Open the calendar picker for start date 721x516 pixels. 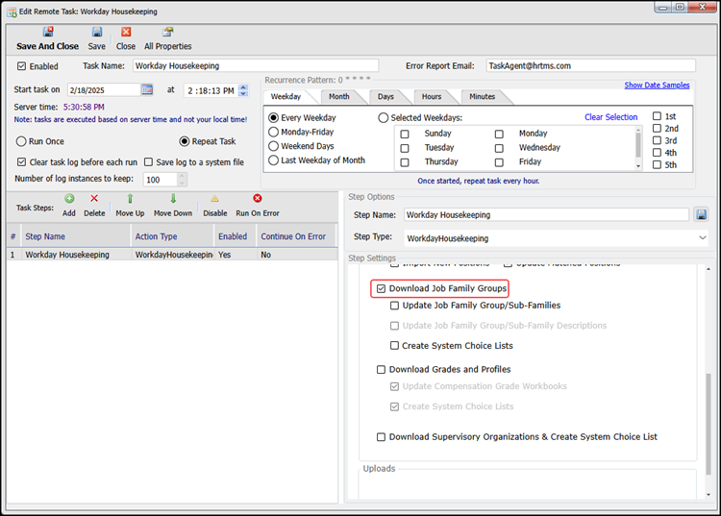147,89
